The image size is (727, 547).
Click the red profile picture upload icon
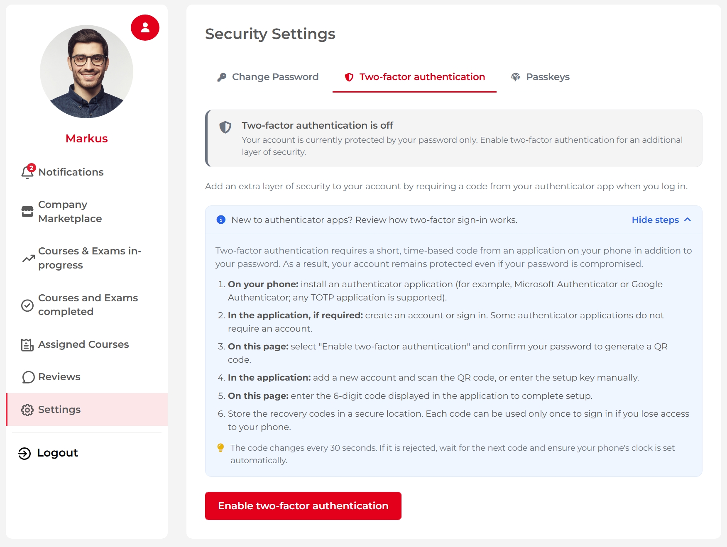point(145,28)
